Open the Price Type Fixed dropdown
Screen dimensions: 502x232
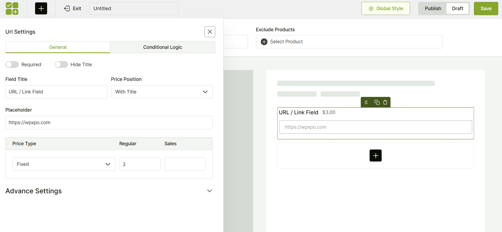click(x=64, y=164)
